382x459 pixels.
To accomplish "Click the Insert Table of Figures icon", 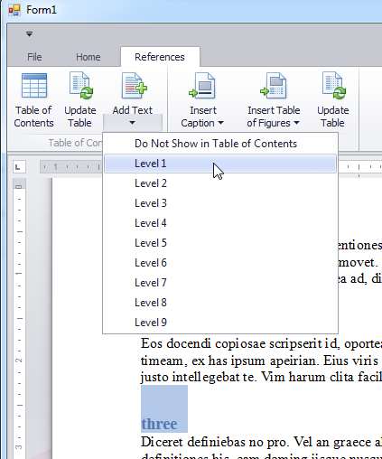I will coord(274,86).
